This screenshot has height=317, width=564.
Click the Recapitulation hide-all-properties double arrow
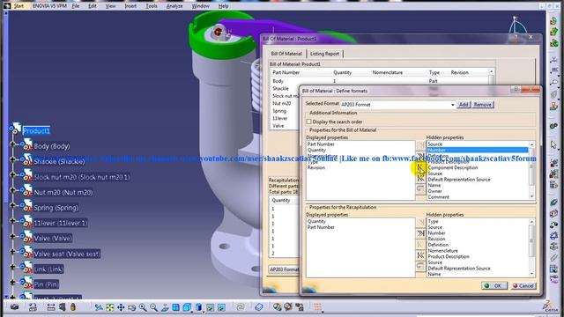tap(420, 233)
